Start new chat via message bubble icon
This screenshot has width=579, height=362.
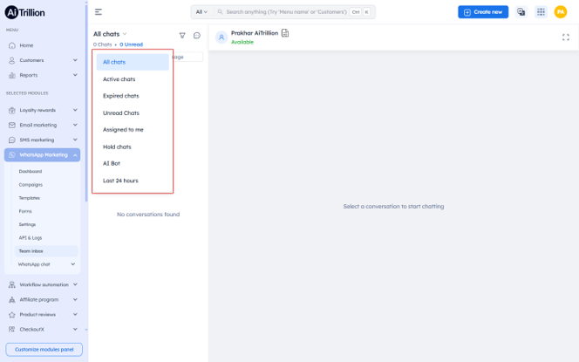197,36
